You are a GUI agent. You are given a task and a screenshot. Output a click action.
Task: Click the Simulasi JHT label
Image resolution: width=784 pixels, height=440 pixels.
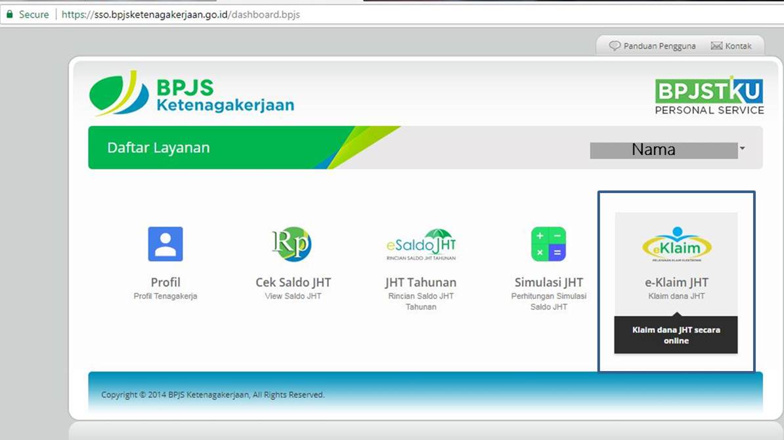548,282
